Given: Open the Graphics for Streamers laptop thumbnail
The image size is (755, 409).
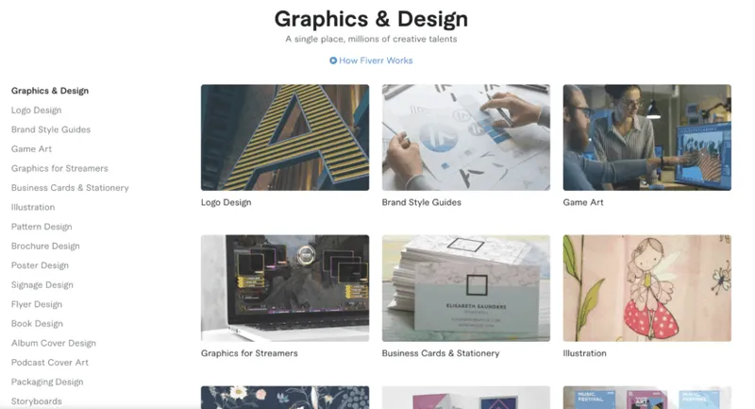Looking at the screenshot, I should point(285,288).
